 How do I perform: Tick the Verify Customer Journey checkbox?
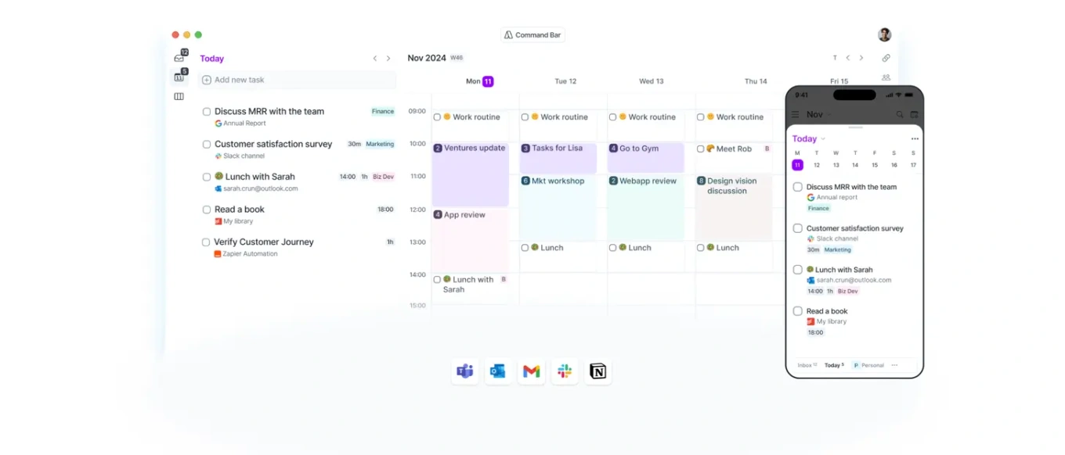pos(207,242)
